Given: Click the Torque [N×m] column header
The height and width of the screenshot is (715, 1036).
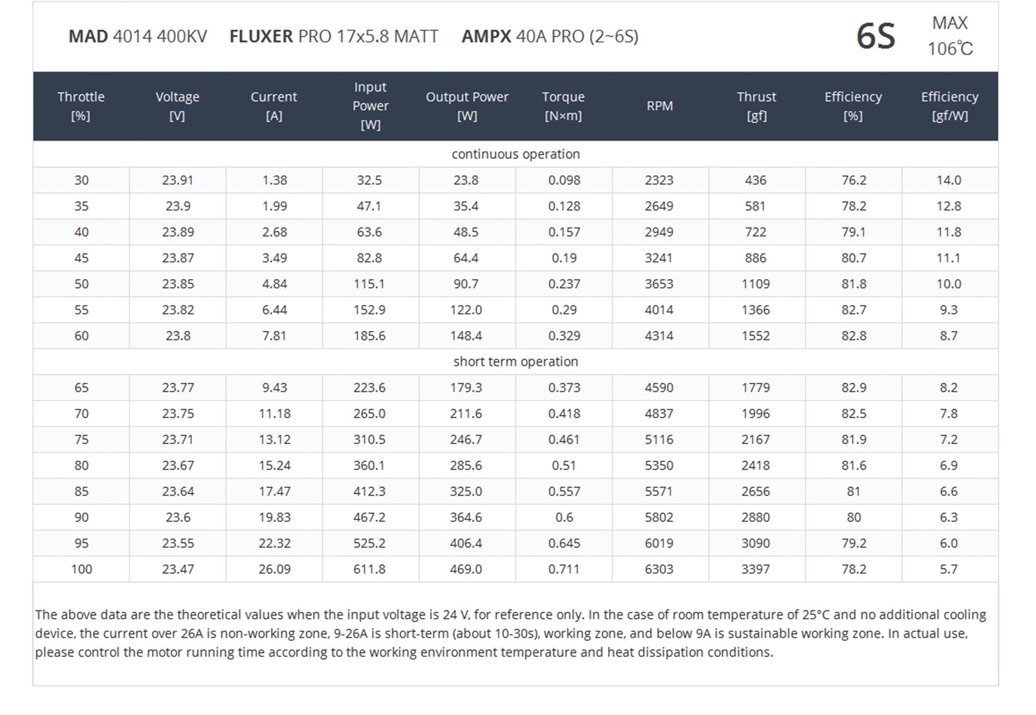Looking at the screenshot, I should point(564,106).
